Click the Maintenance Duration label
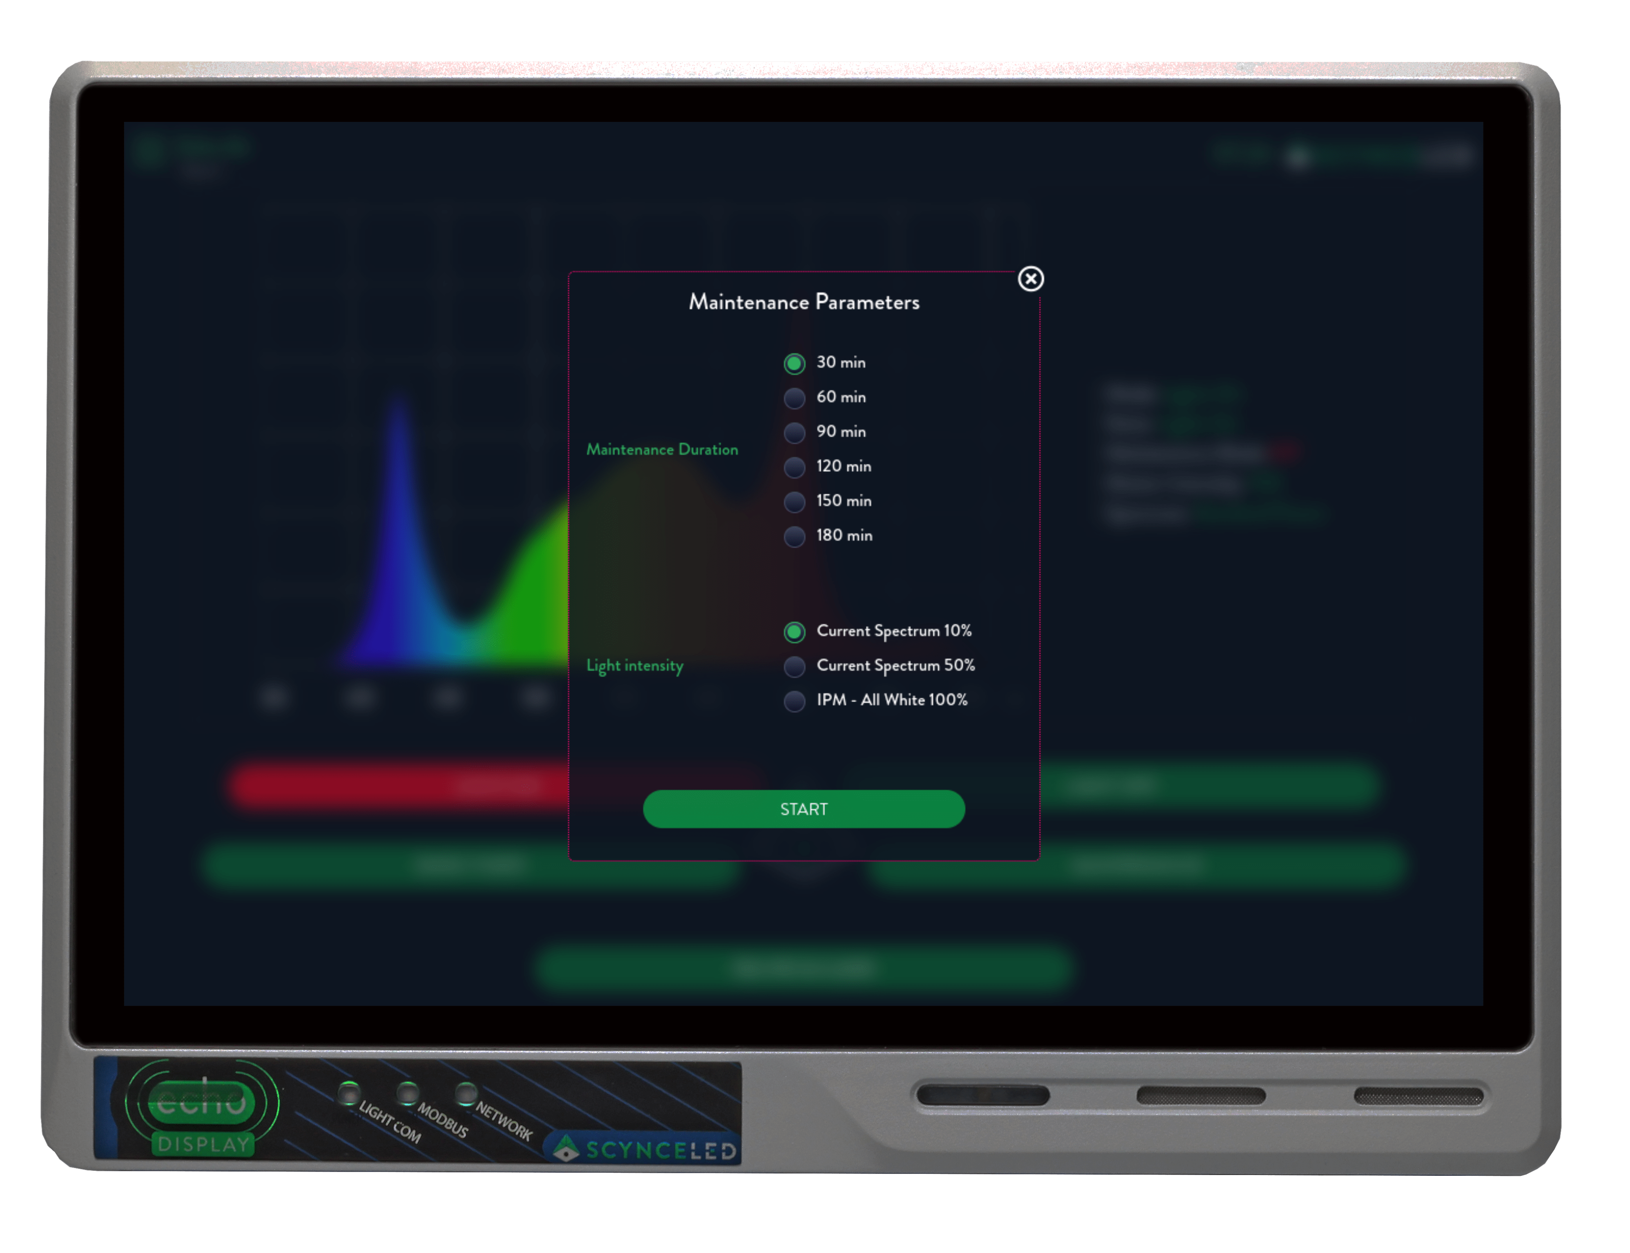1630x1253 pixels. coord(662,449)
